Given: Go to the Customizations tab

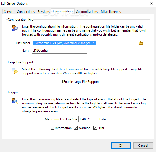Looking at the screenshot, I should [x=87, y=12].
